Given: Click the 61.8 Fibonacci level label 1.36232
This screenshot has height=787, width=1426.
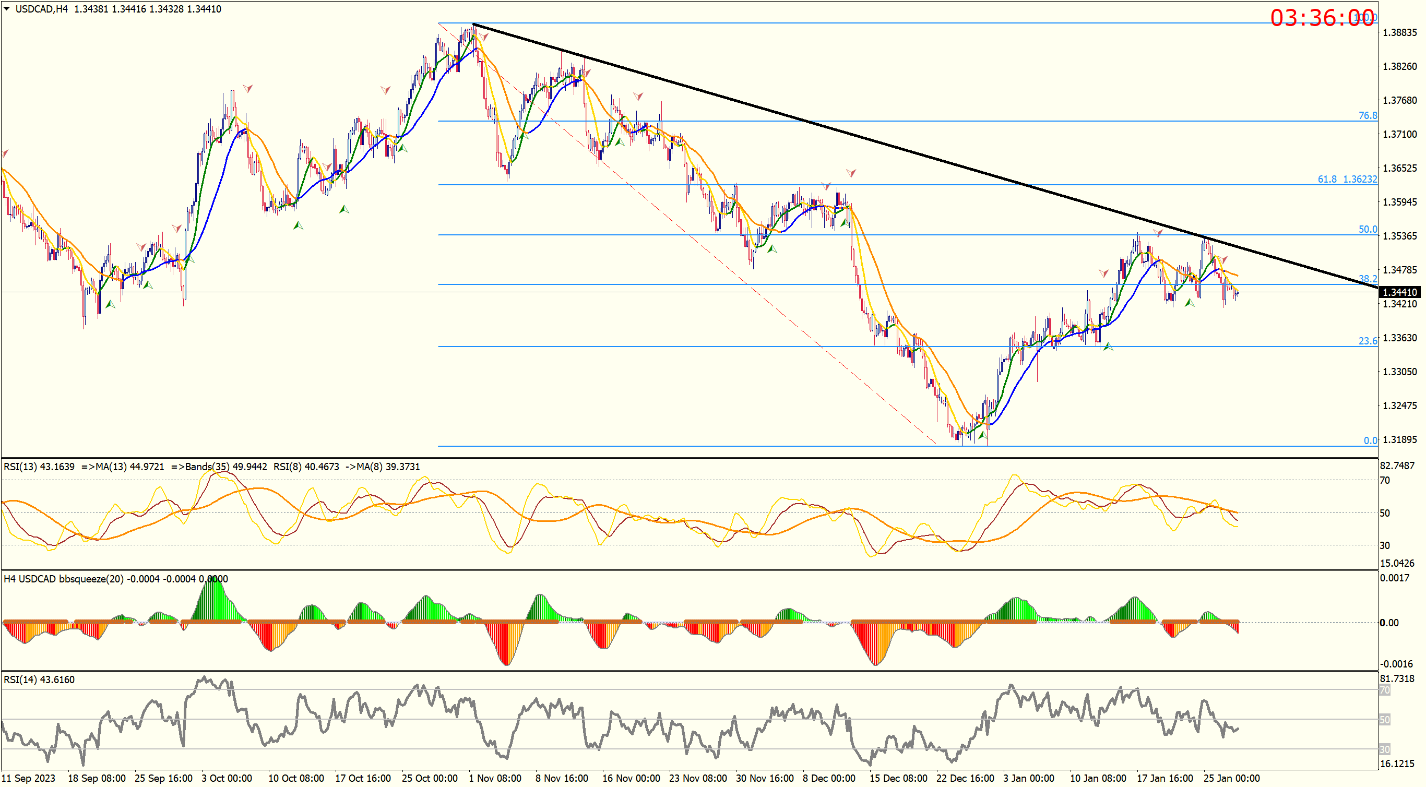Looking at the screenshot, I should [1347, 179].
